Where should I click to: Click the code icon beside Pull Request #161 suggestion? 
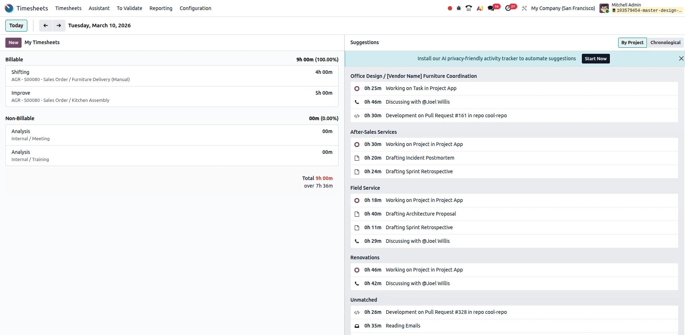click(x=357, y=116)
